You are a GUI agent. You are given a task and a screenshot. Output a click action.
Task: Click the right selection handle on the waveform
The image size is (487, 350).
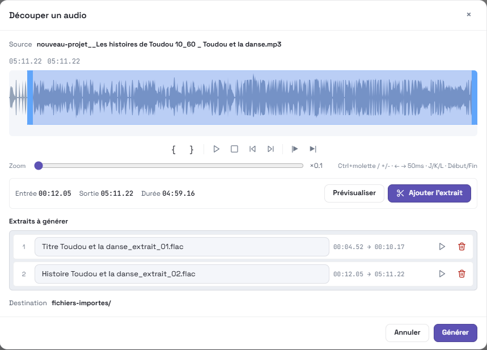click(475, 98)
